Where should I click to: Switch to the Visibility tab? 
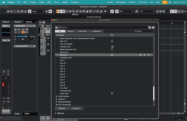tap(29, 22)
